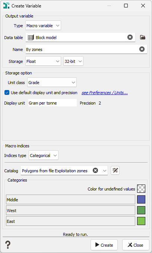Click the Create button
Viewport: 152px width, 253px height.
coord(104,245)
